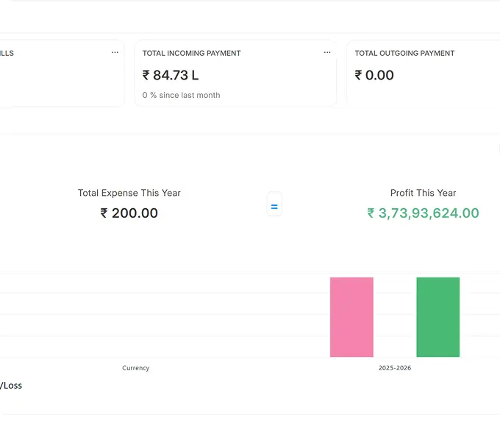The image size is (500, 421).
Task: Click the Total Incoming Payment card title
Action: tap(191, 53)
